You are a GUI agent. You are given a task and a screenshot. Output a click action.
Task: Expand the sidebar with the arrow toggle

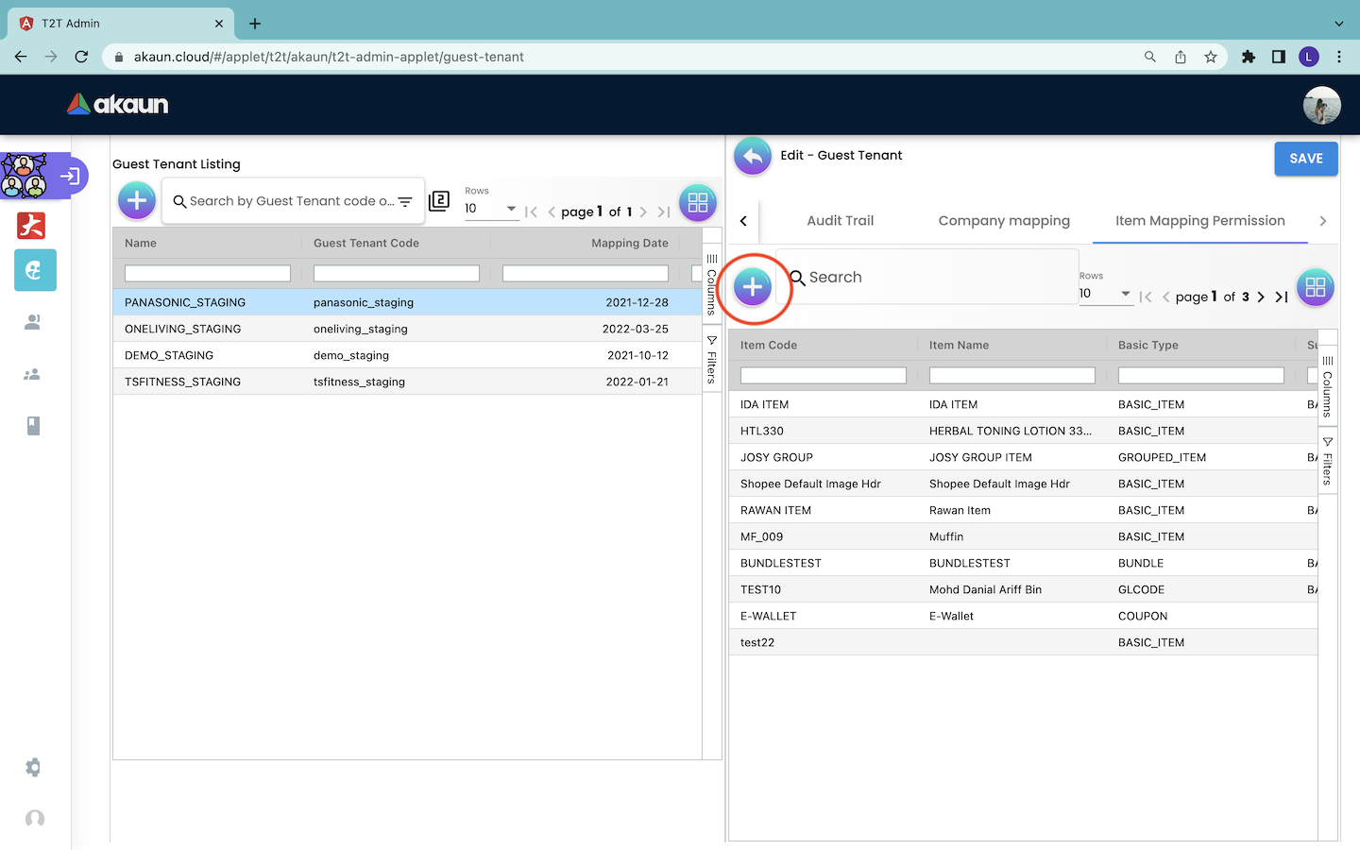(70, 176)
